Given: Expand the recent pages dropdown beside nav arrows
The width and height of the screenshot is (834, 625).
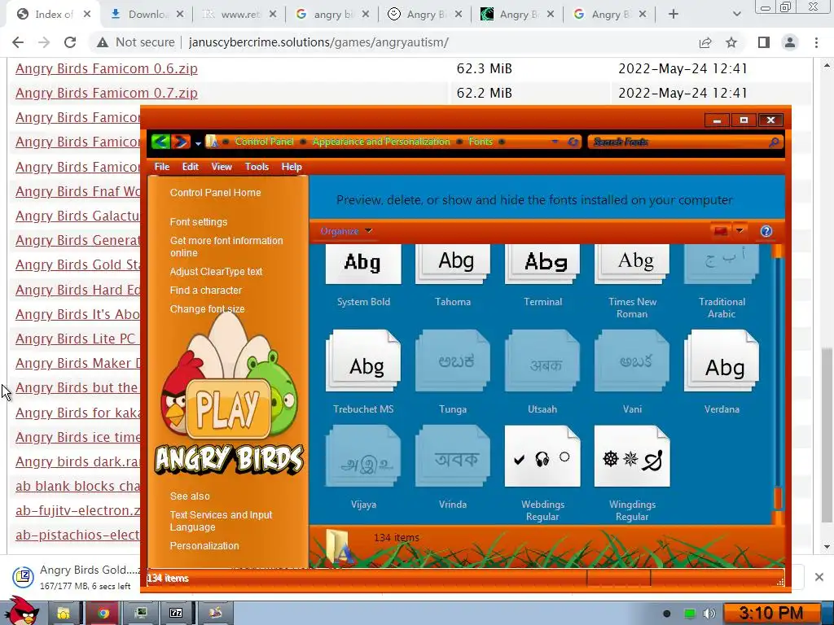Looking at the screenshot, I should [x=198, y=142].
